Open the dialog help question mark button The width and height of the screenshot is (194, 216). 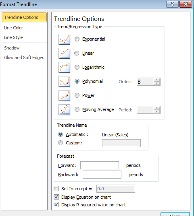(x=172, y=4)
